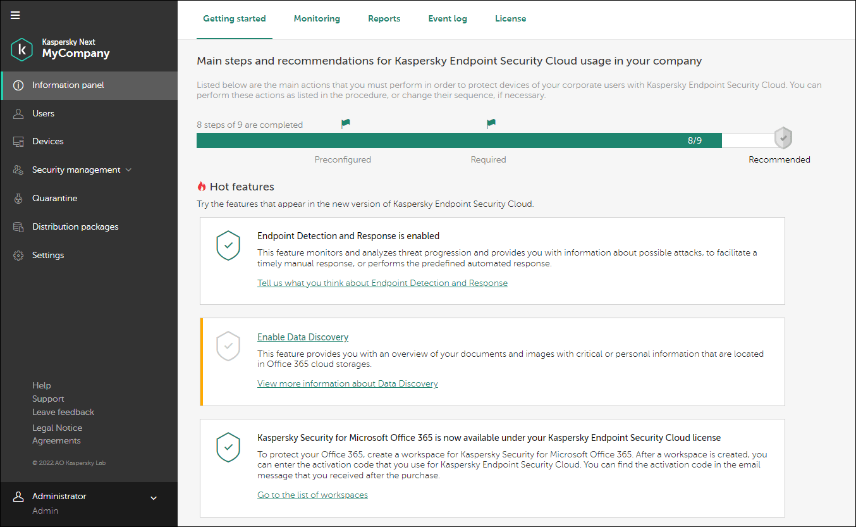Open the Leave feedback page
Screen dimensions: 856x527
[x=63, y=411]
